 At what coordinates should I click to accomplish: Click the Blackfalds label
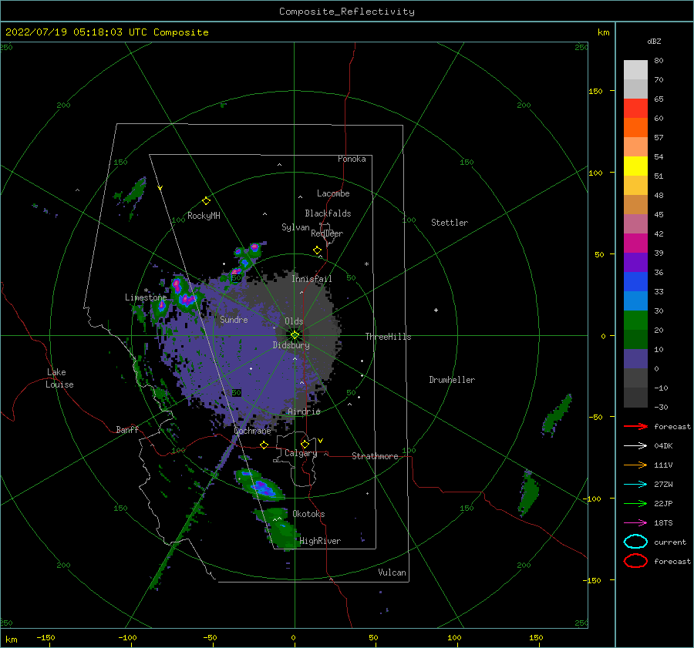pyautogui.click(x=328, y=213)
